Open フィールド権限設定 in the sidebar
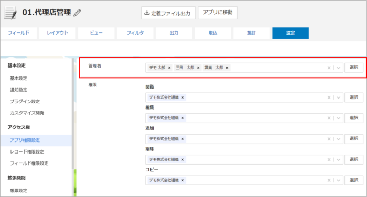 click(29, 163)
